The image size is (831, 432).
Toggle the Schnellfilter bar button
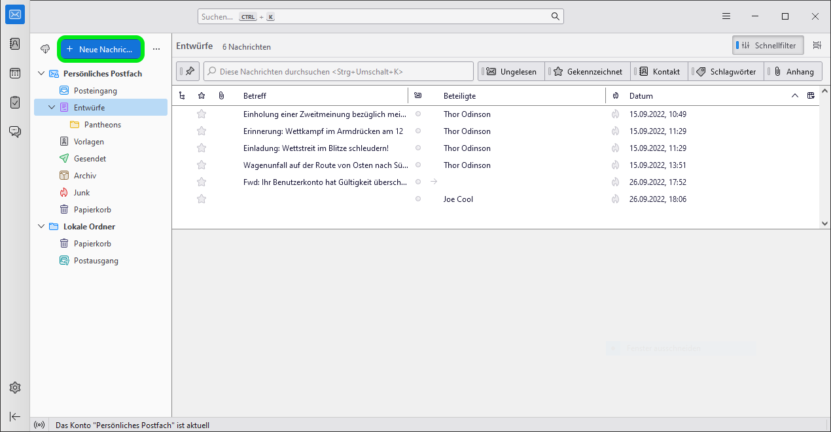[x=768, y=46]
